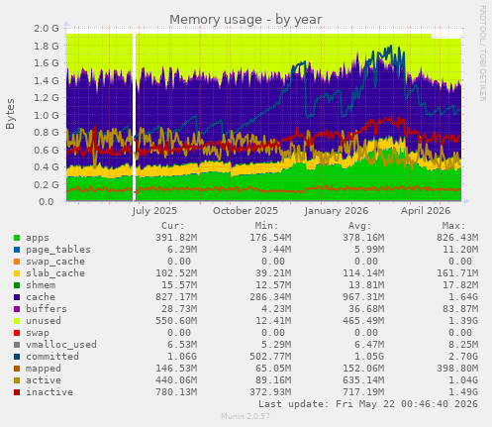Click the Last update timestamp text
This screenshot has height=427, width=492.
(x=368, y=404)
